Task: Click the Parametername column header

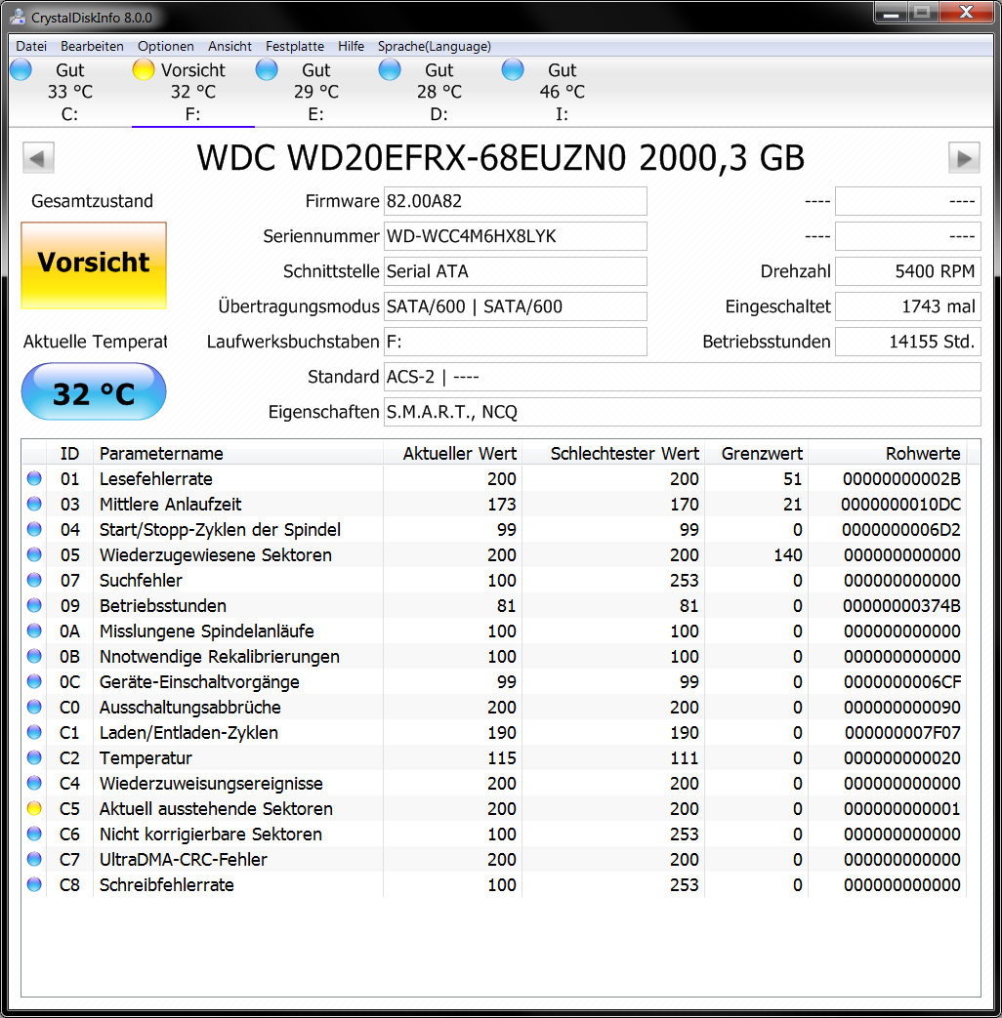Action: pos(238,453)
